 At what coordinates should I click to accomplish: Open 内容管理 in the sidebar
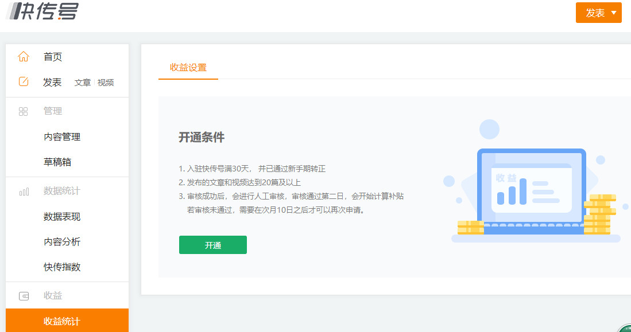62,136
